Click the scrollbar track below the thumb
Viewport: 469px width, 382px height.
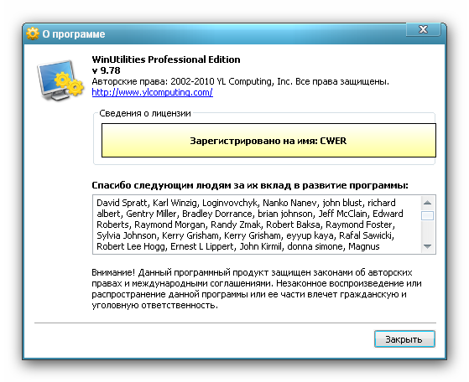(x=427, y=230)
